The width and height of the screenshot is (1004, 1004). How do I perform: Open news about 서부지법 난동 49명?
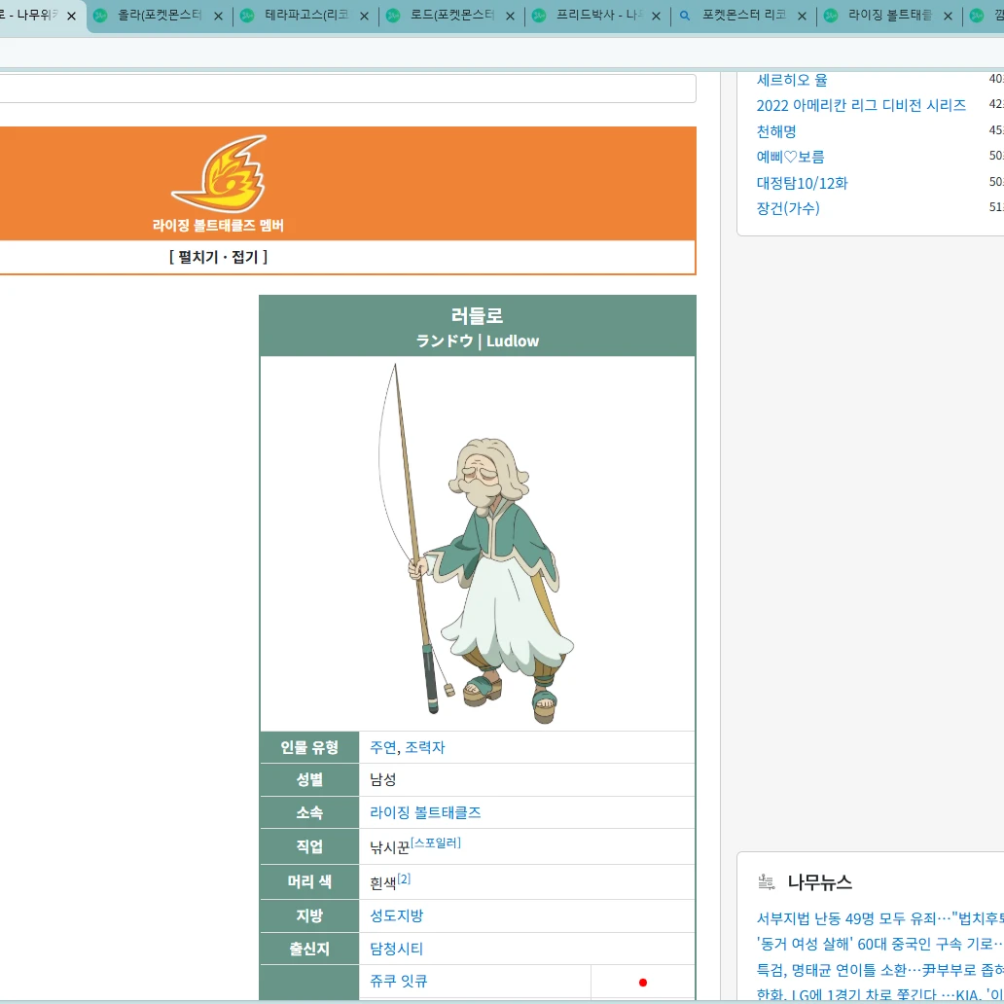click(879, 918)
